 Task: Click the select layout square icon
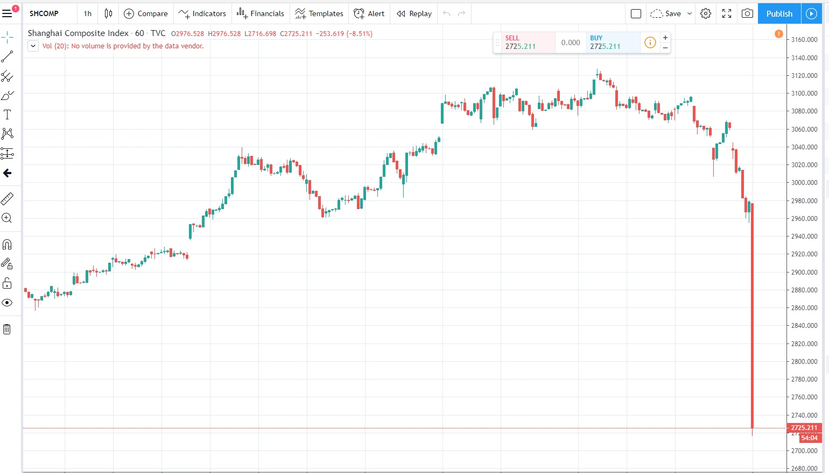[x=636, y=13]
